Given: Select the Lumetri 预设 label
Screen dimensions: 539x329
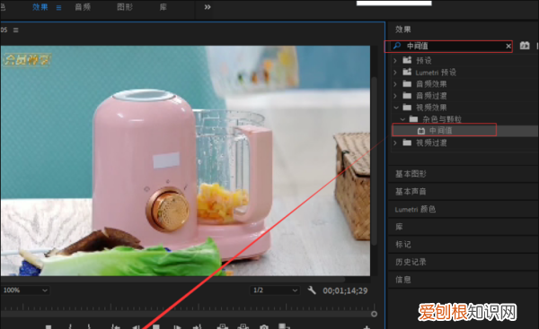Looking at the screenshot, I should [x=436, y=73].
